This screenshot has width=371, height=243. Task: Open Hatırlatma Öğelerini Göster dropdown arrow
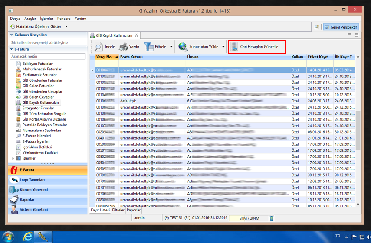click(66, 27)
